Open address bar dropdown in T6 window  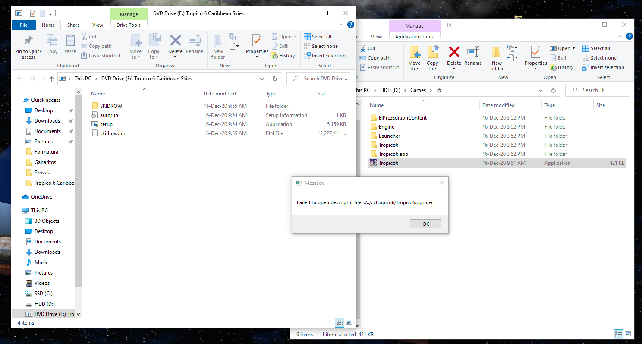541,90
